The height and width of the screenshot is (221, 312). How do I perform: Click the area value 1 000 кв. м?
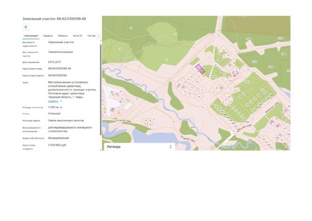coord(55,107)
